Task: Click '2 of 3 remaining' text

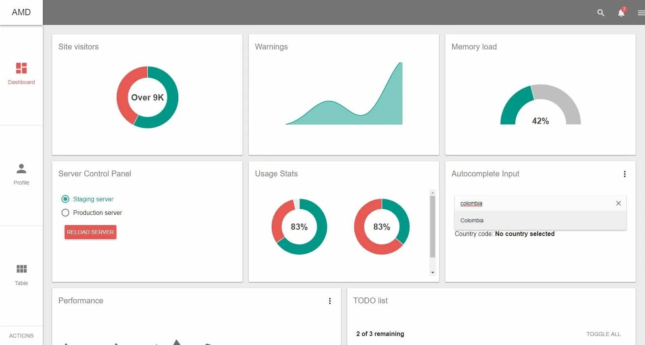Action: point(380,334)
